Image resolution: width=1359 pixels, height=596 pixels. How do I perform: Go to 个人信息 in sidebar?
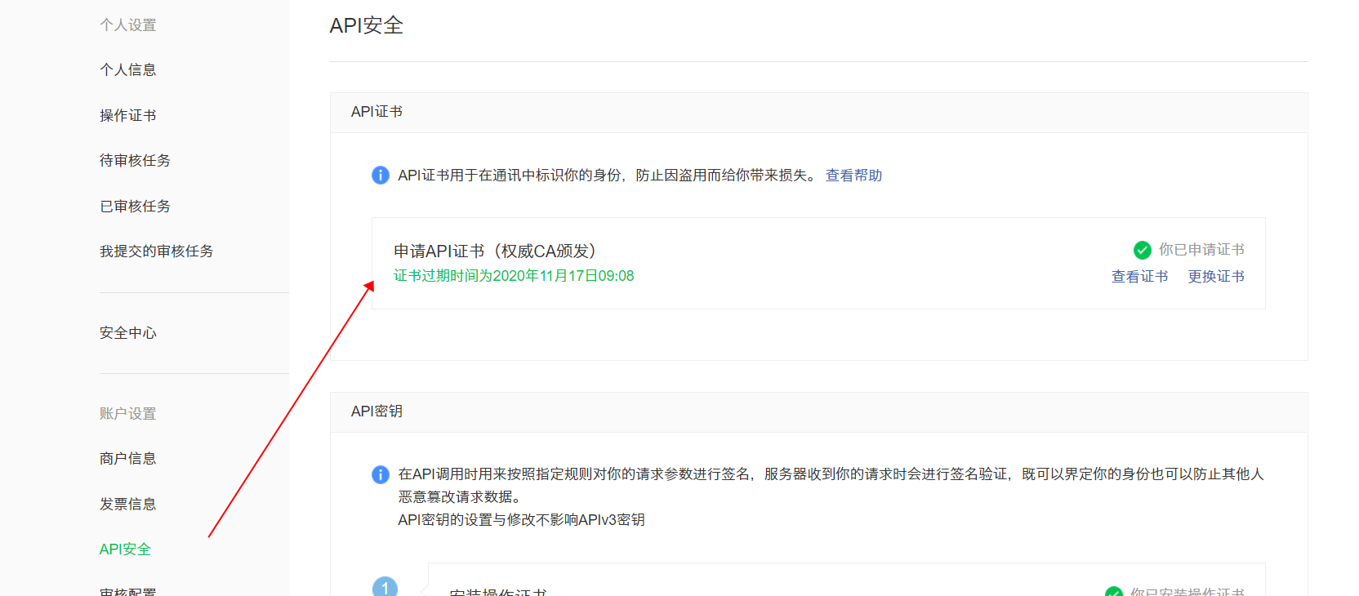point(128,70)
